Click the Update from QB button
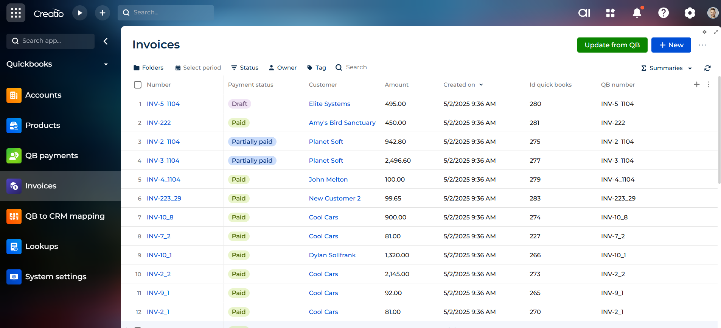 point(612,45)
